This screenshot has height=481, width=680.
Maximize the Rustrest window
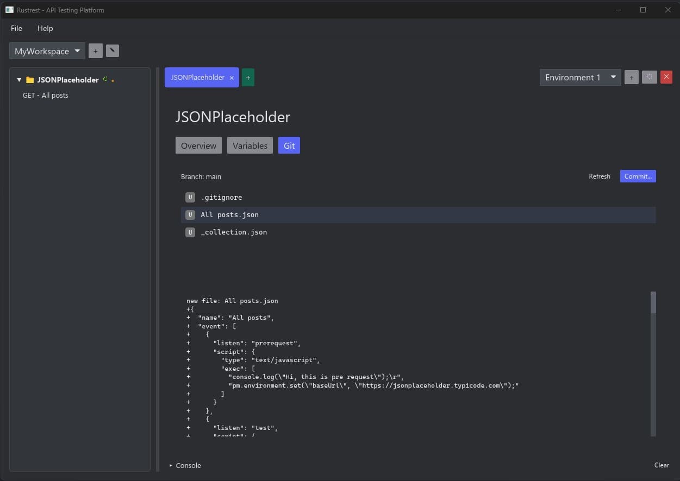pyautogui.click(x=643, y=10)
